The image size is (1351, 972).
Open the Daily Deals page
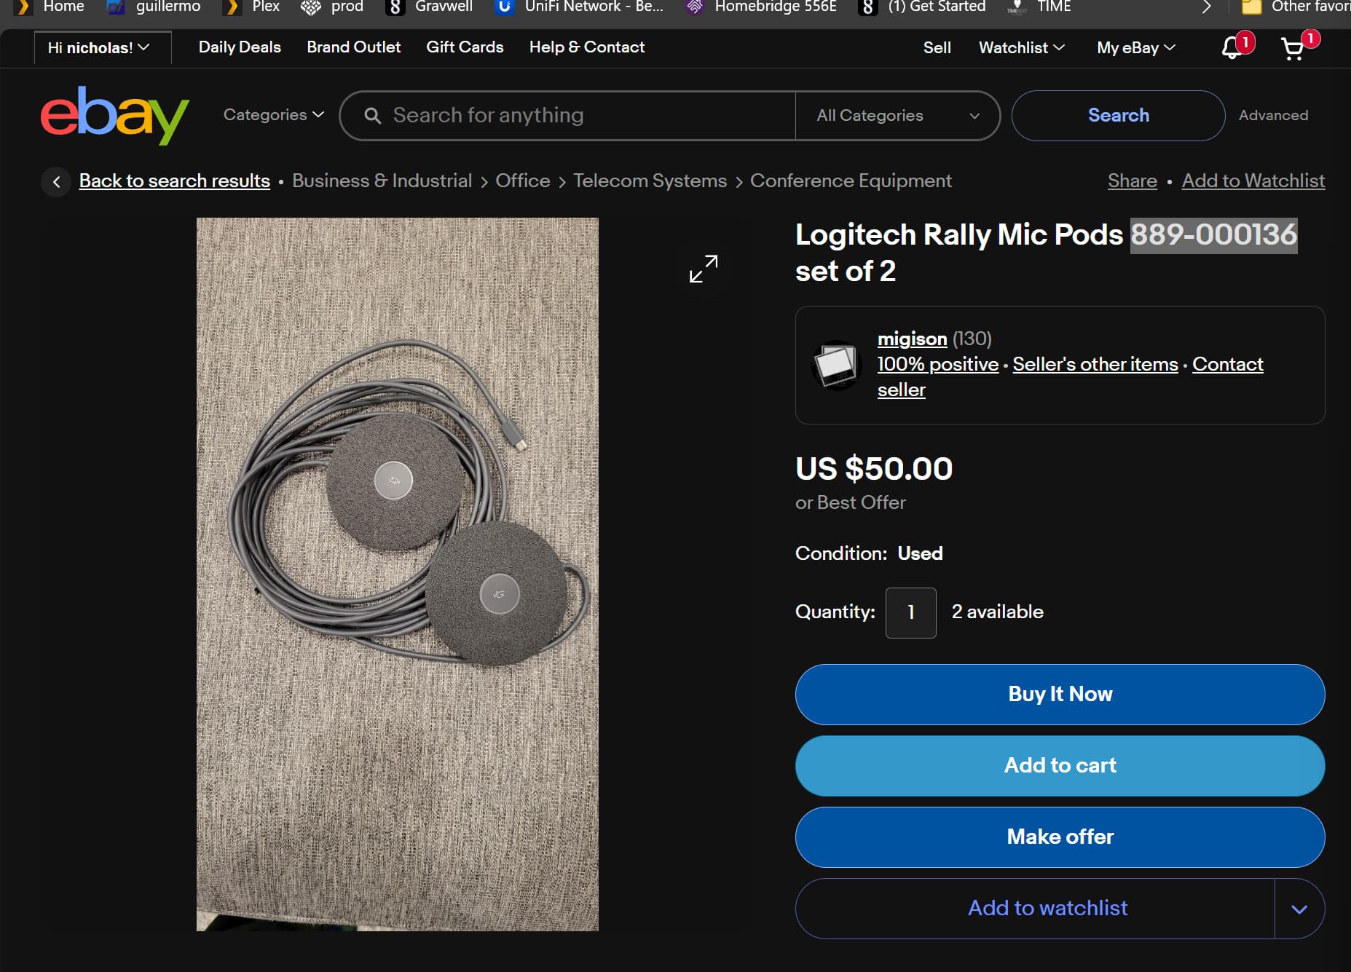pyautogui.click(x=239, y=47)
